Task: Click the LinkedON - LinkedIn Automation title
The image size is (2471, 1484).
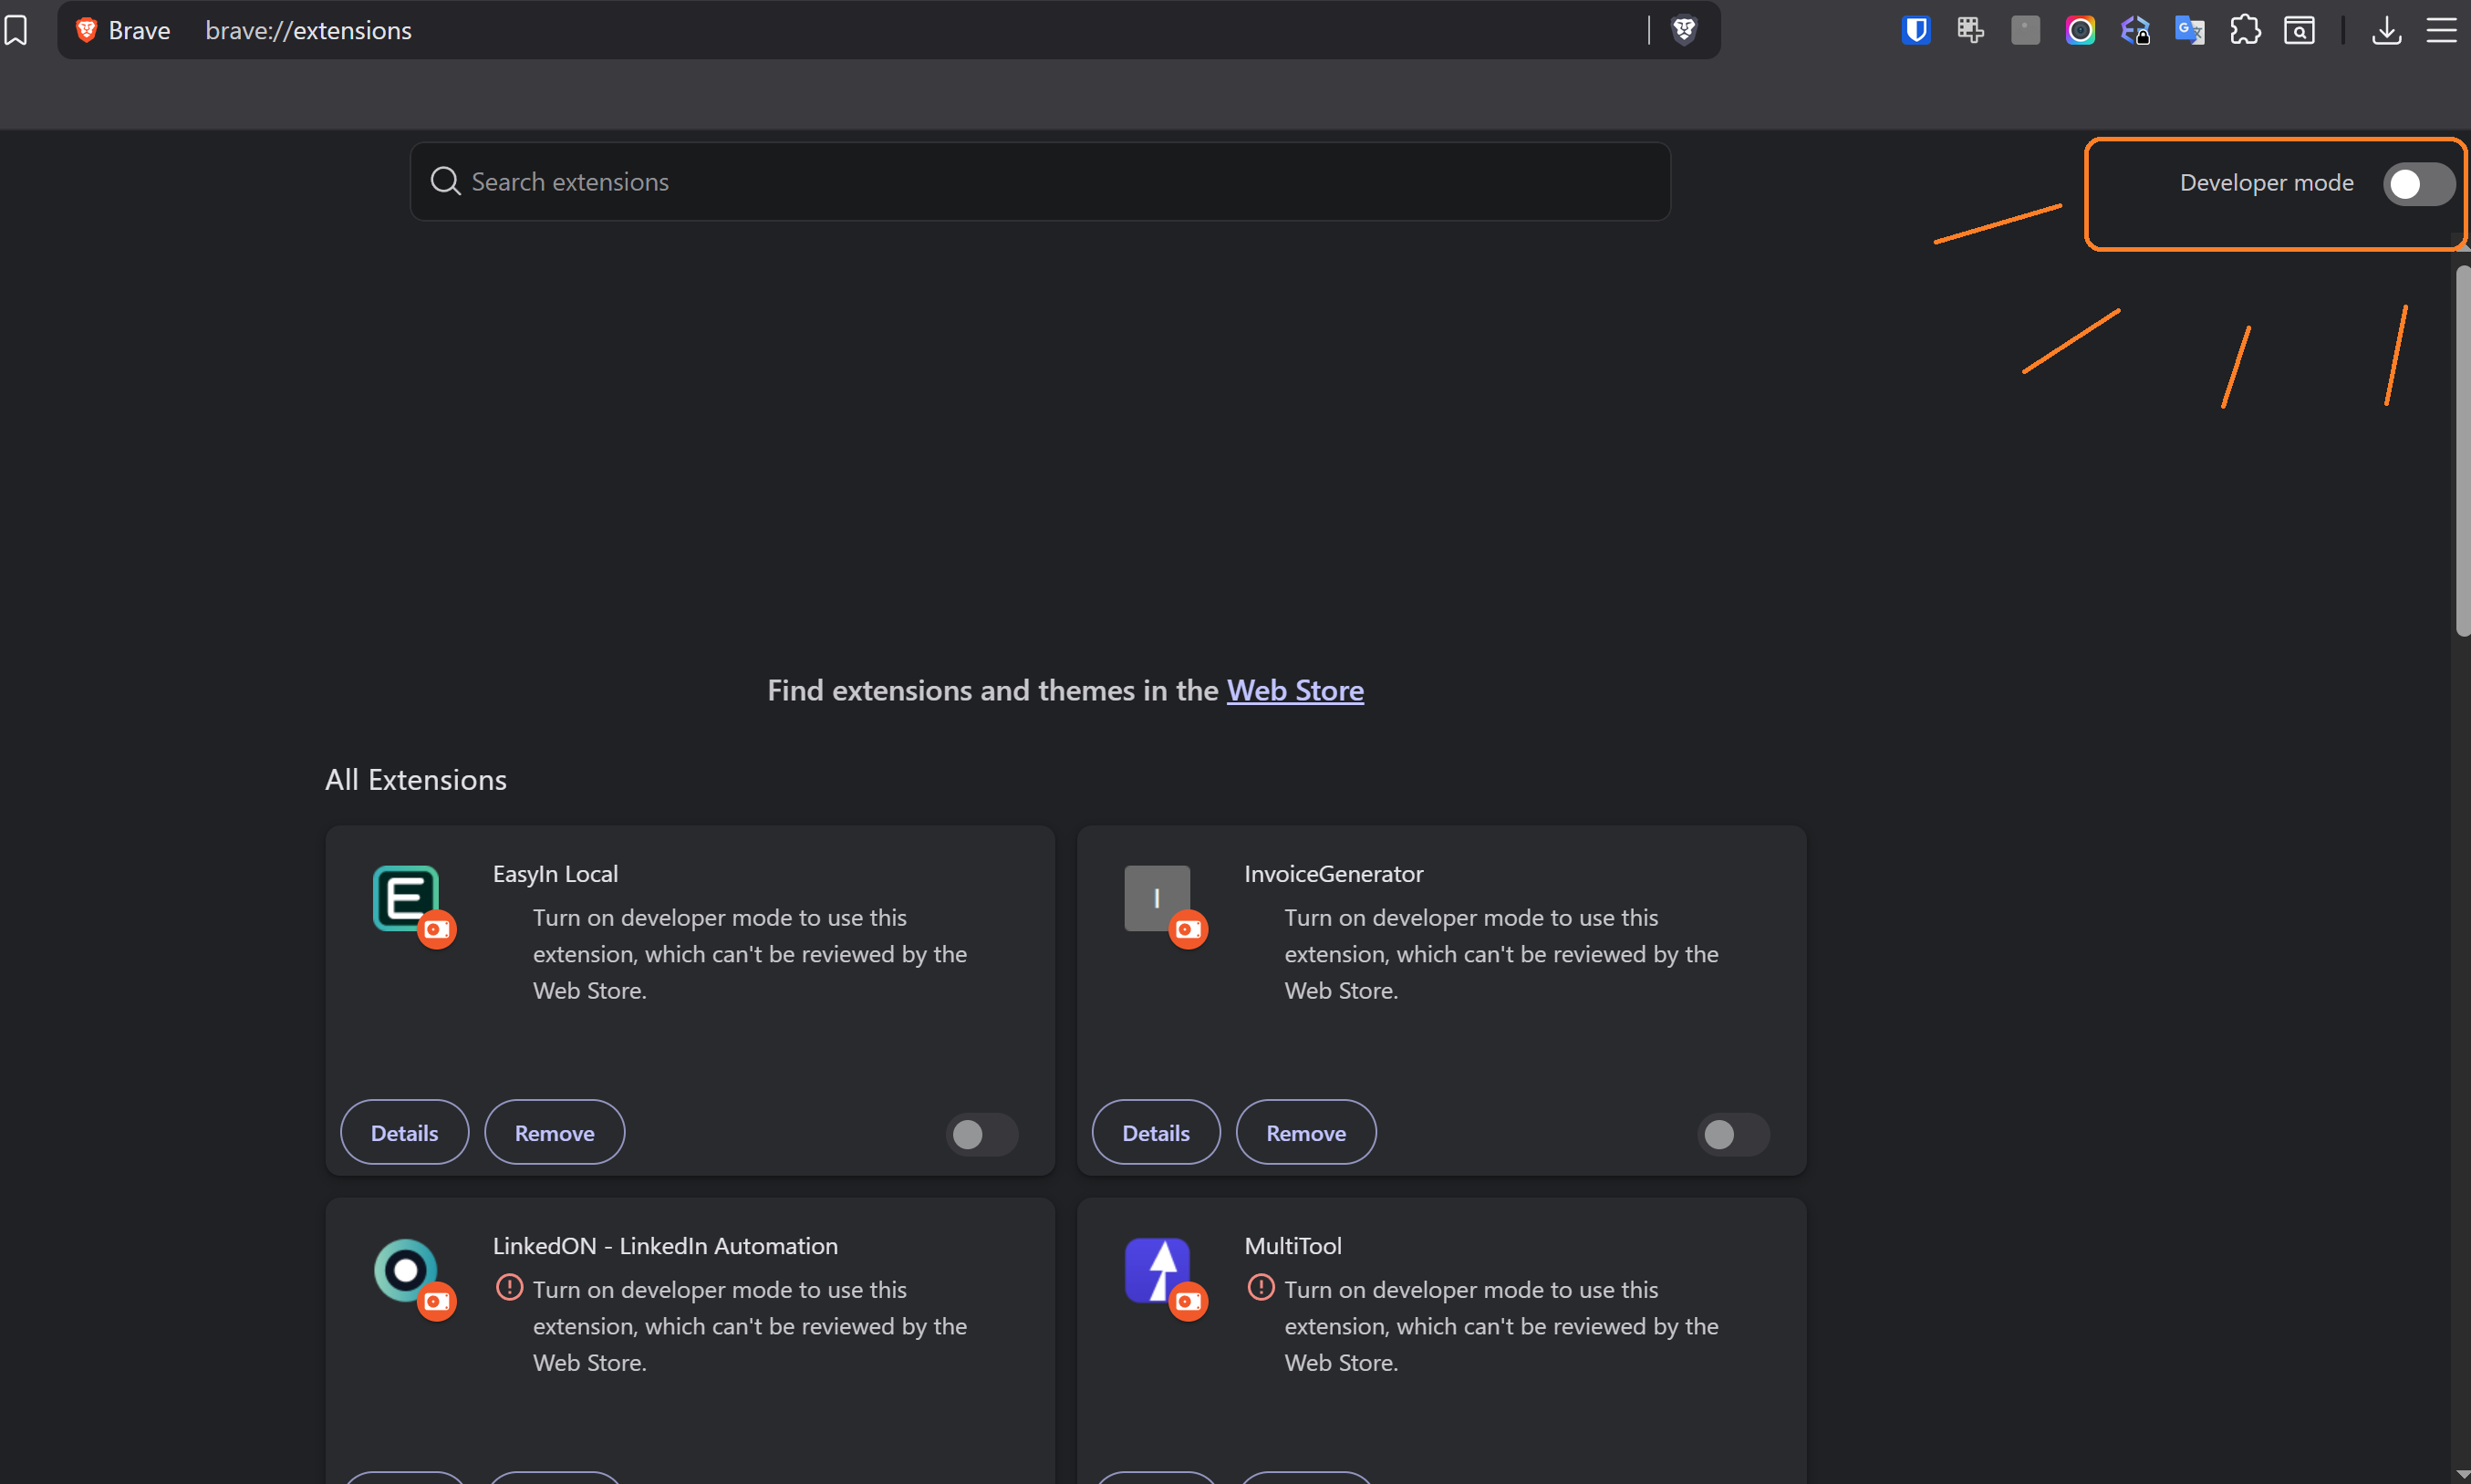Action: (x=665, y=1246)
